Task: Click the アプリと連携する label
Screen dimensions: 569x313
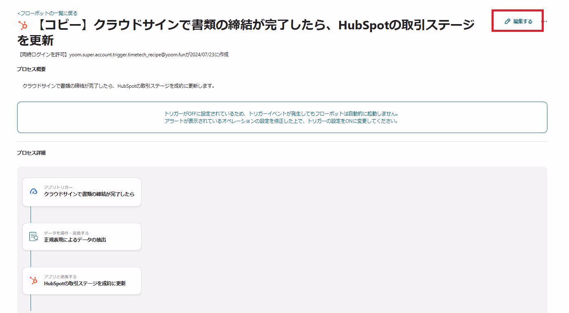Action: point(60,277)
